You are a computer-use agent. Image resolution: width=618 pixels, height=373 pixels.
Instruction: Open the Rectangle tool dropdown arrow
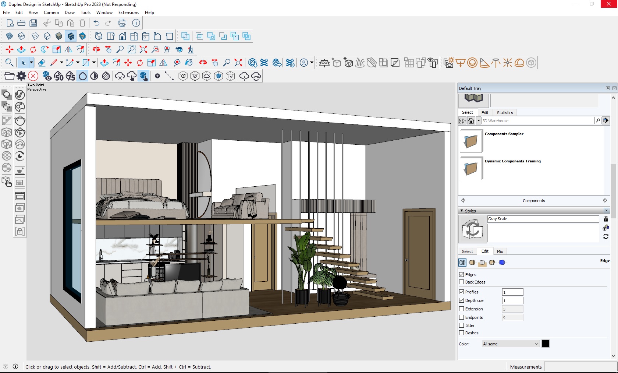[94, 63]
